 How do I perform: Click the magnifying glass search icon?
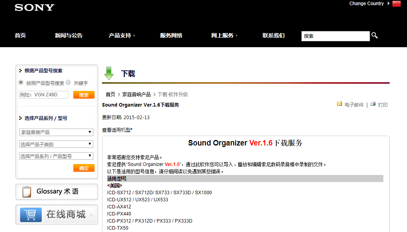click(374, 35)
